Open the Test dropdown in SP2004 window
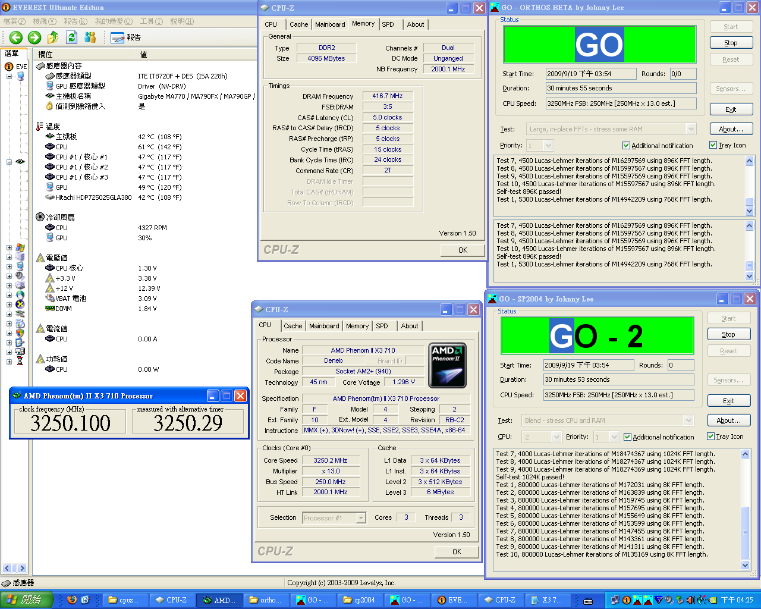This screenshot has height=609, width=761. [x=688, y=420]
